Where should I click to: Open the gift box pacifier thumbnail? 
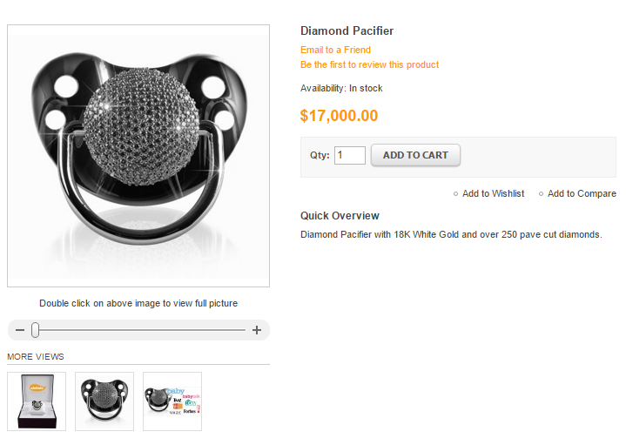pyautogui.click(x=37, y=401)
